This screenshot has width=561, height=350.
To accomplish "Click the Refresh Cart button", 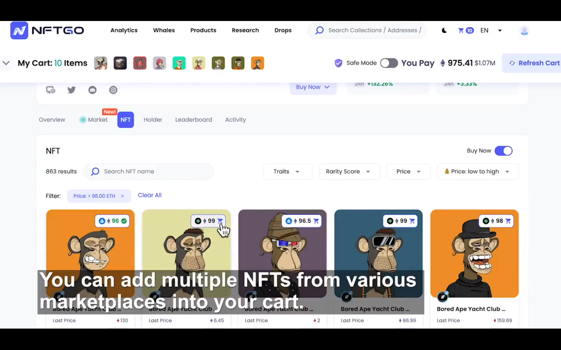I will point(535,63).
